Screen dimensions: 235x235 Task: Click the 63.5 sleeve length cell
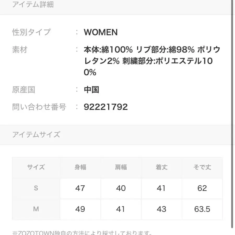(x=202, y=209)
